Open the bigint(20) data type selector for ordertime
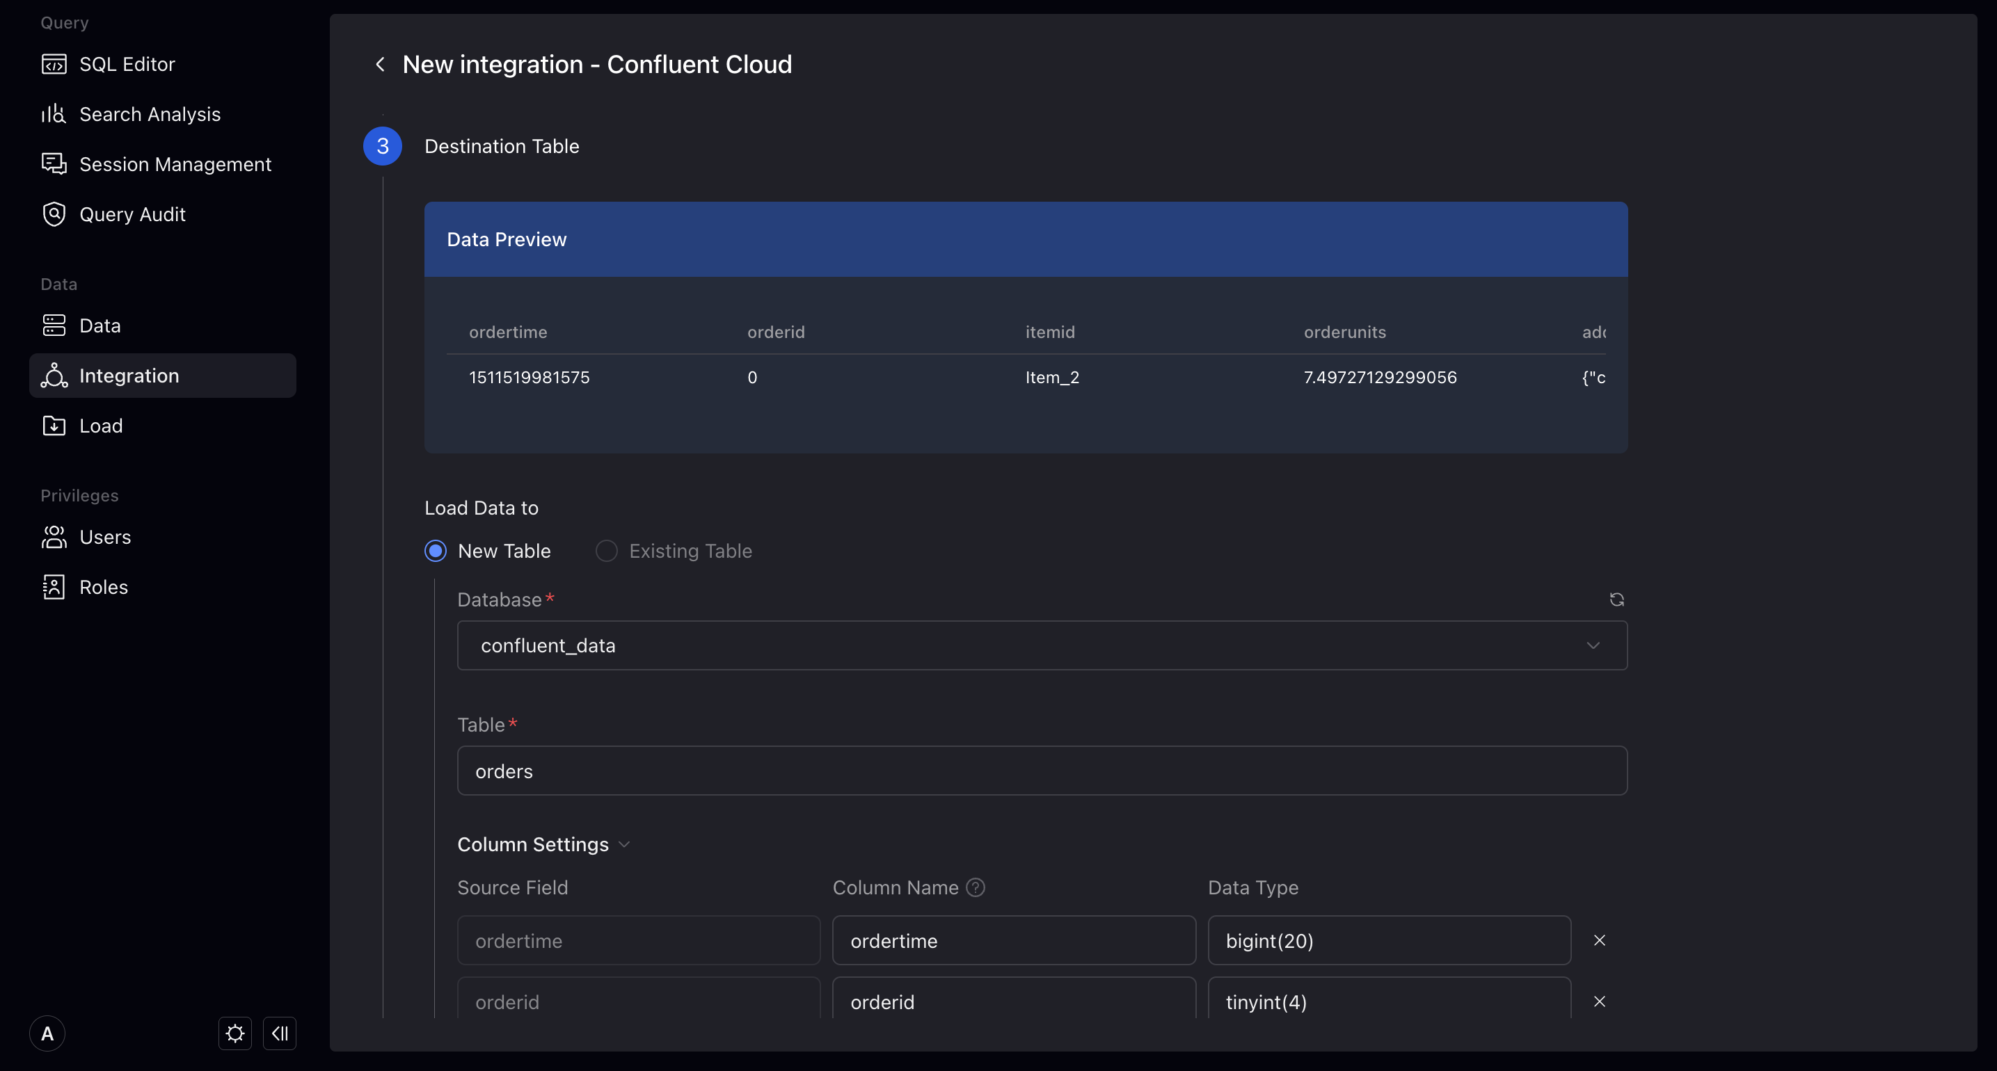Image resolution: width=1997 pixels, height=1071 pixels. 1387,940
